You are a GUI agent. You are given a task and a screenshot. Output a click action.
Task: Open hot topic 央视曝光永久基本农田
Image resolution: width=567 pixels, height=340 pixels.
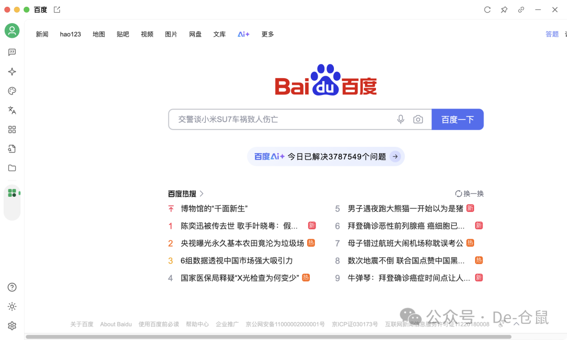pyautogui.click(x=242, y=243)
